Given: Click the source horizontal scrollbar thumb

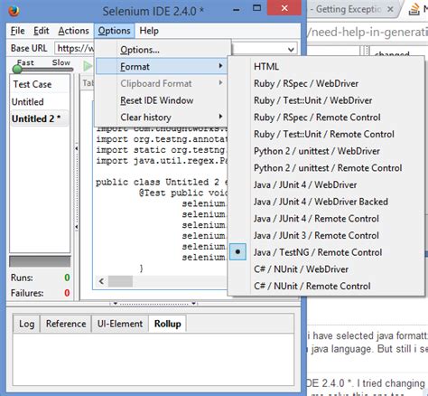Looking at the screenshot, I should [120, 281].
